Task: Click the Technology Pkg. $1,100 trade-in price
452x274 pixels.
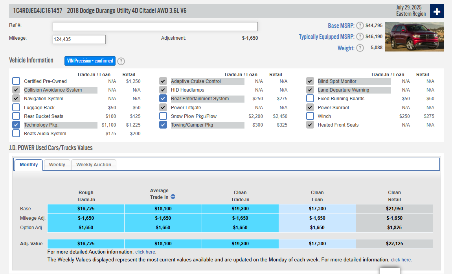Action: (x=108, y=125)
